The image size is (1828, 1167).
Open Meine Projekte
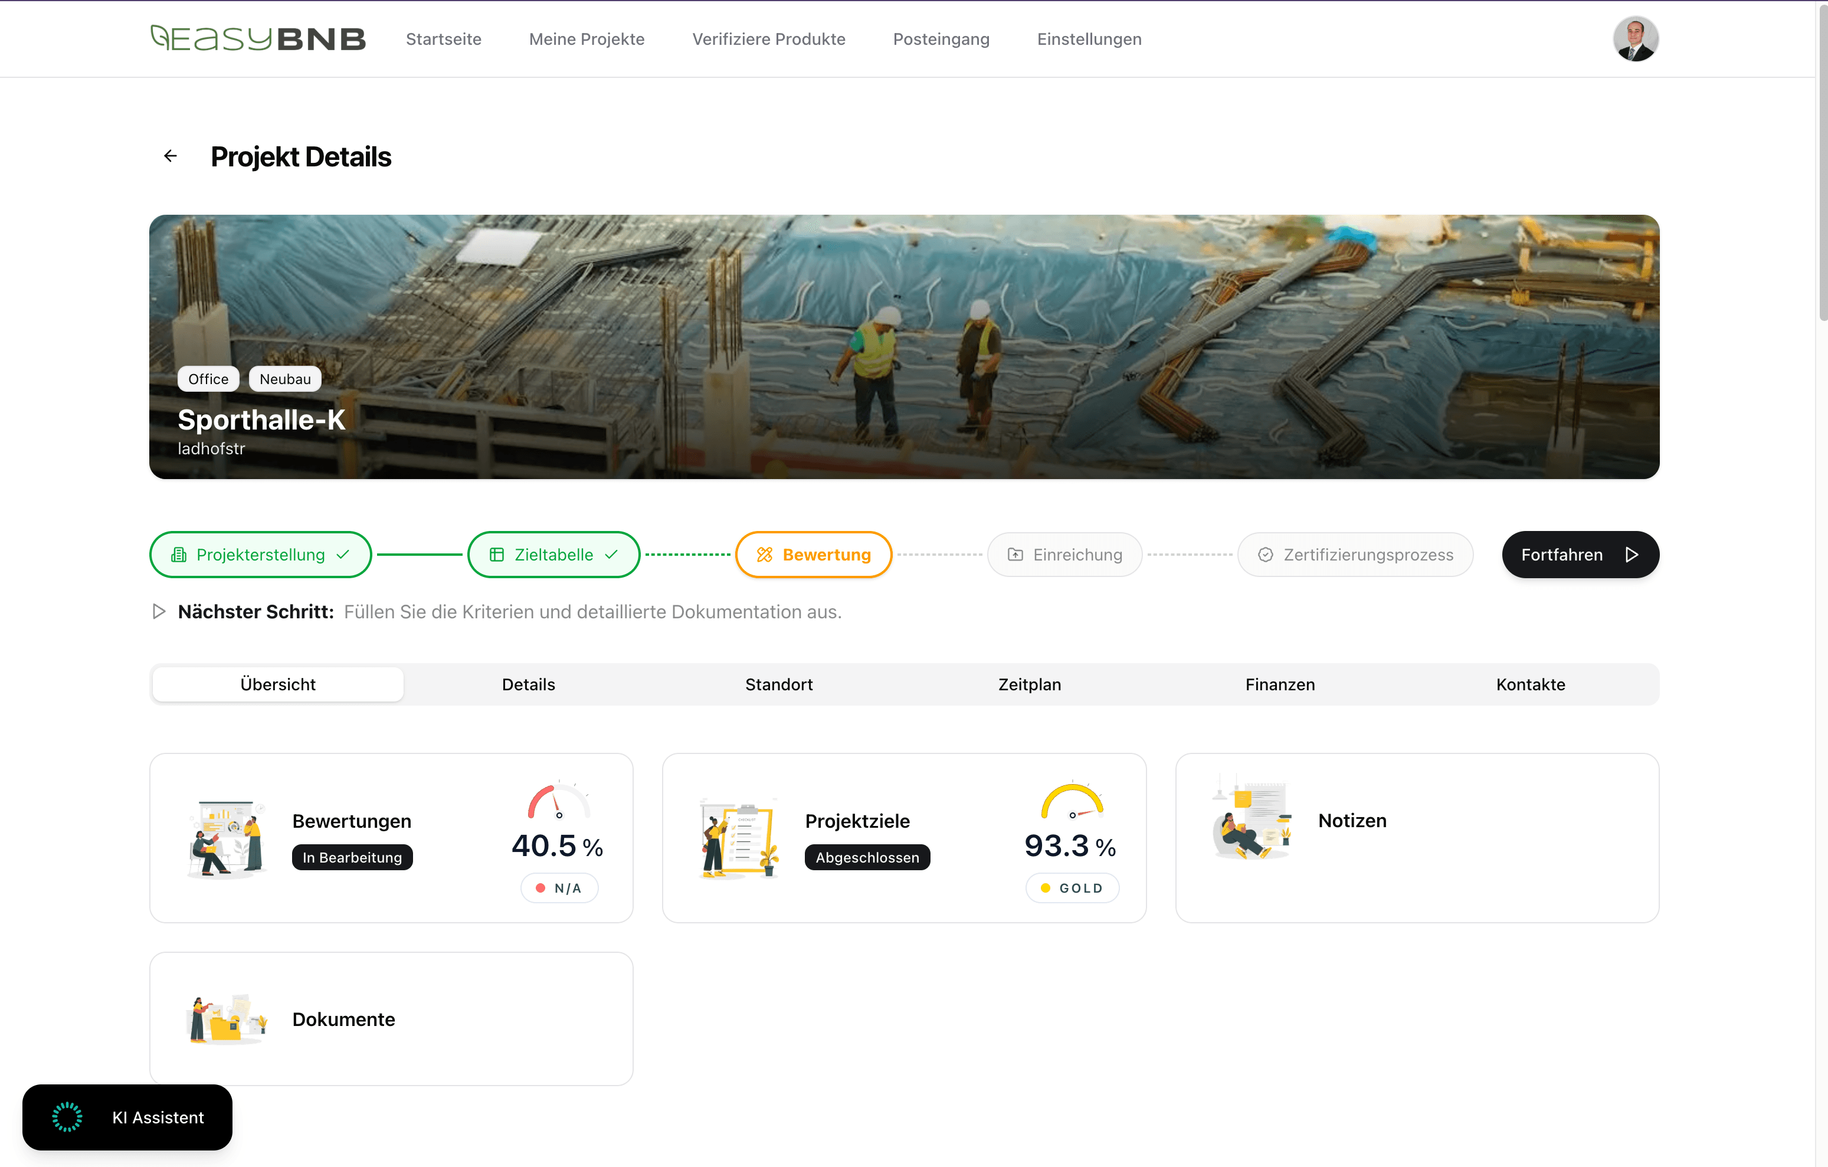[587, 39]
